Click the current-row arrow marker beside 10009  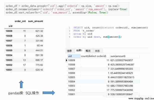click(67, 60)
